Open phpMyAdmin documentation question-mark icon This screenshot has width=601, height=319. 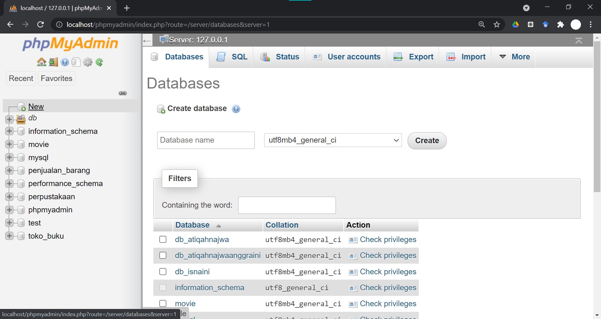pos(64,62)
